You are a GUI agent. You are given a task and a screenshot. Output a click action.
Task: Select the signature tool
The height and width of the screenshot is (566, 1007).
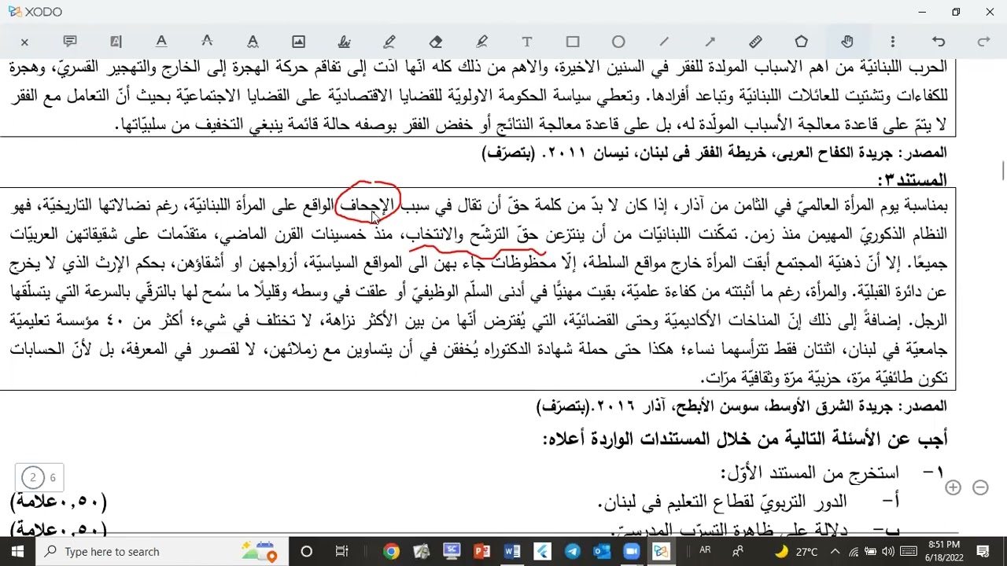pos(344,42)
